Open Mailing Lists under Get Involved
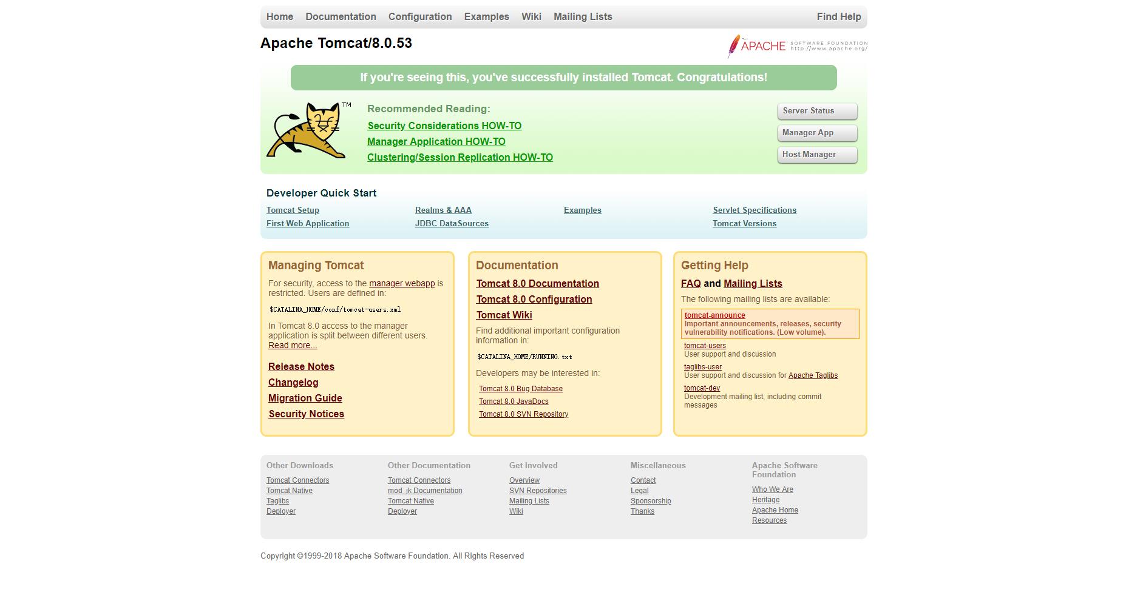1126x598 pixels. (529, 501)
